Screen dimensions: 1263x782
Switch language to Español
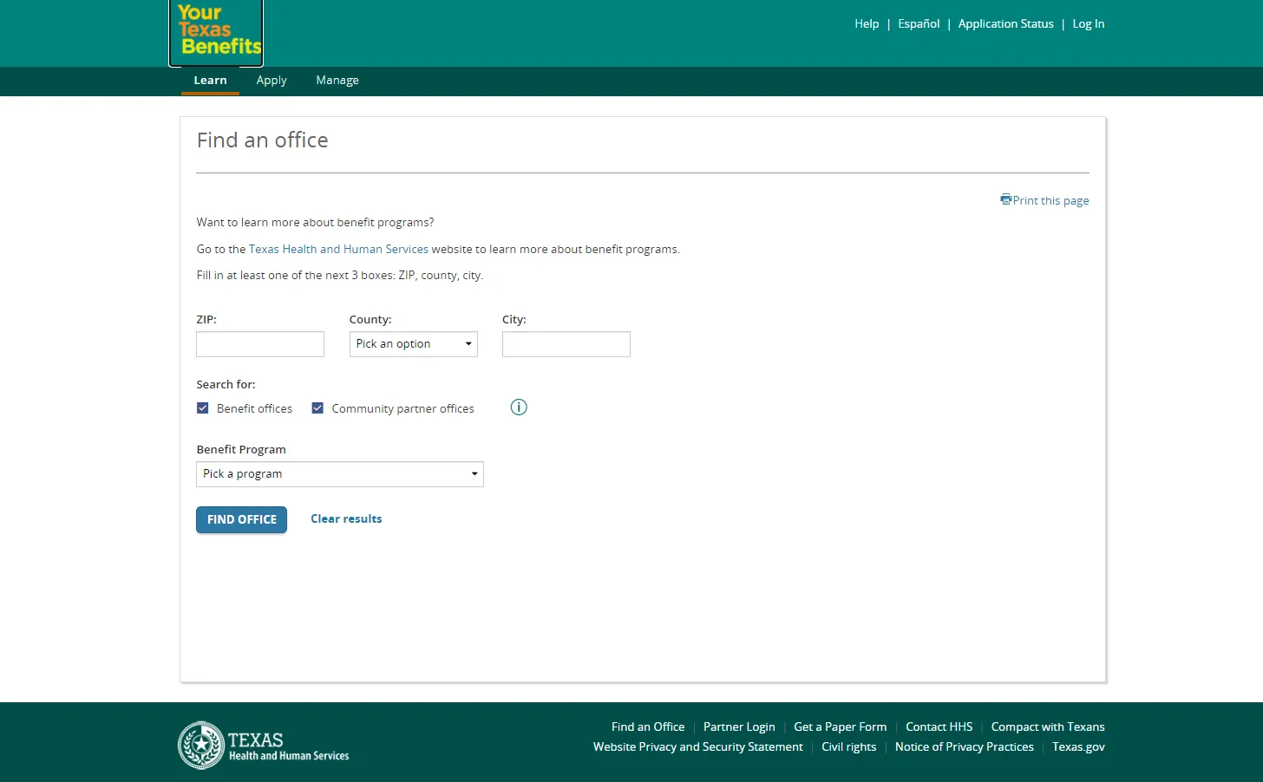click(x=919, y=24)
